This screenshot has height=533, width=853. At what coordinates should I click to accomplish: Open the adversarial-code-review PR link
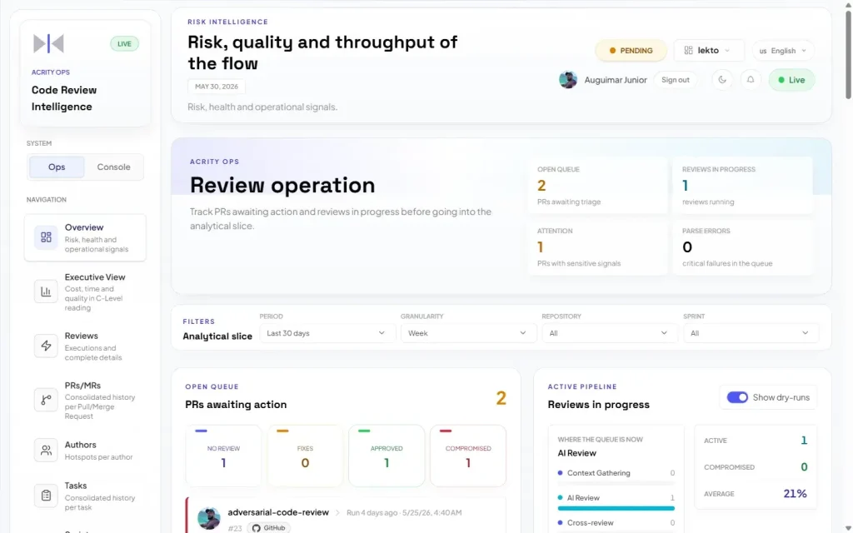[x=278, y=512]
